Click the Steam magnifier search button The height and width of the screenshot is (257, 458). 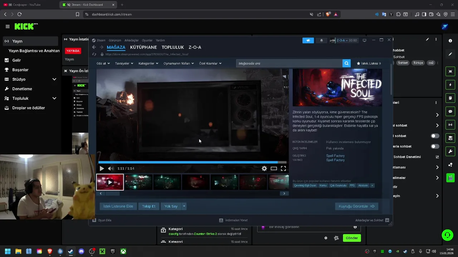[346, 63]
